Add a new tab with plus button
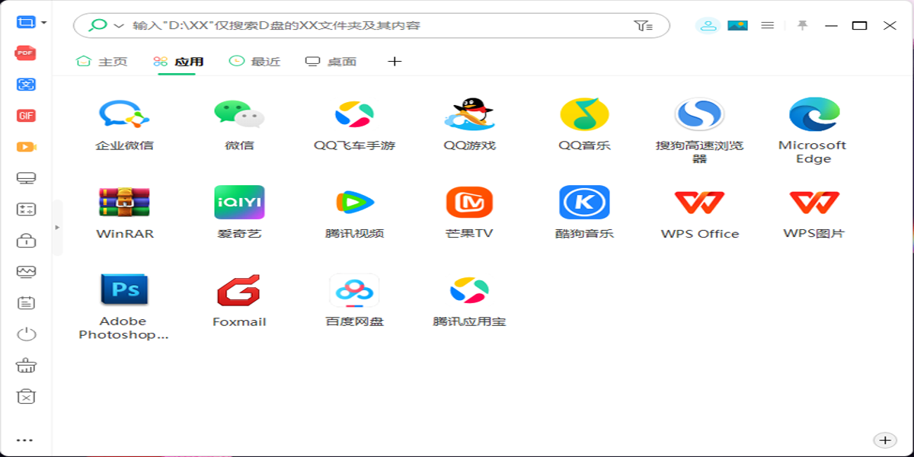 pyautogui.click(x=395, y=62)
